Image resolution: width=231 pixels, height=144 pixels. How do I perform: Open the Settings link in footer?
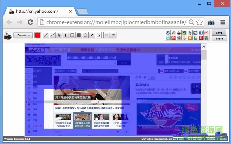211,139
